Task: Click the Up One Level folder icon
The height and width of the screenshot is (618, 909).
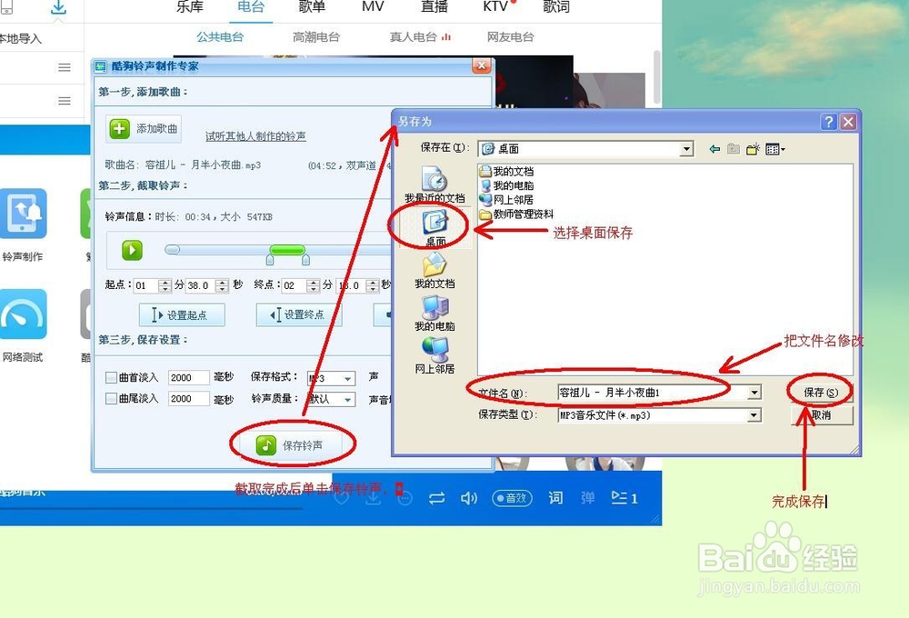Action: tap(734, 149)
